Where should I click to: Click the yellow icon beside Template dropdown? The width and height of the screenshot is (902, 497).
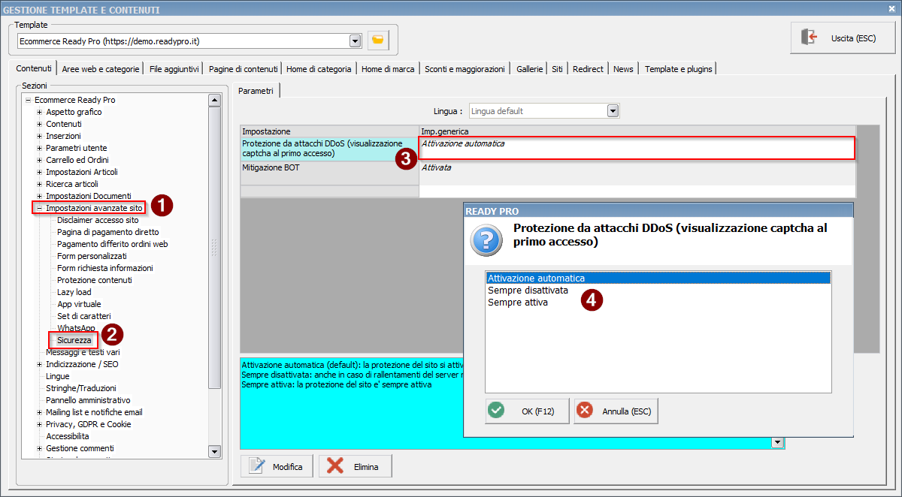[378, 40]
